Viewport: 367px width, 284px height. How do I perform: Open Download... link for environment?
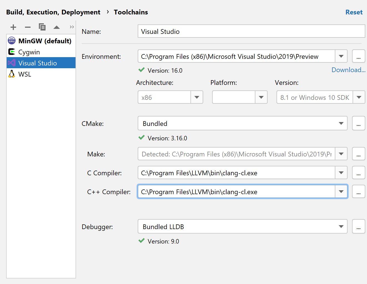[348, 70]
